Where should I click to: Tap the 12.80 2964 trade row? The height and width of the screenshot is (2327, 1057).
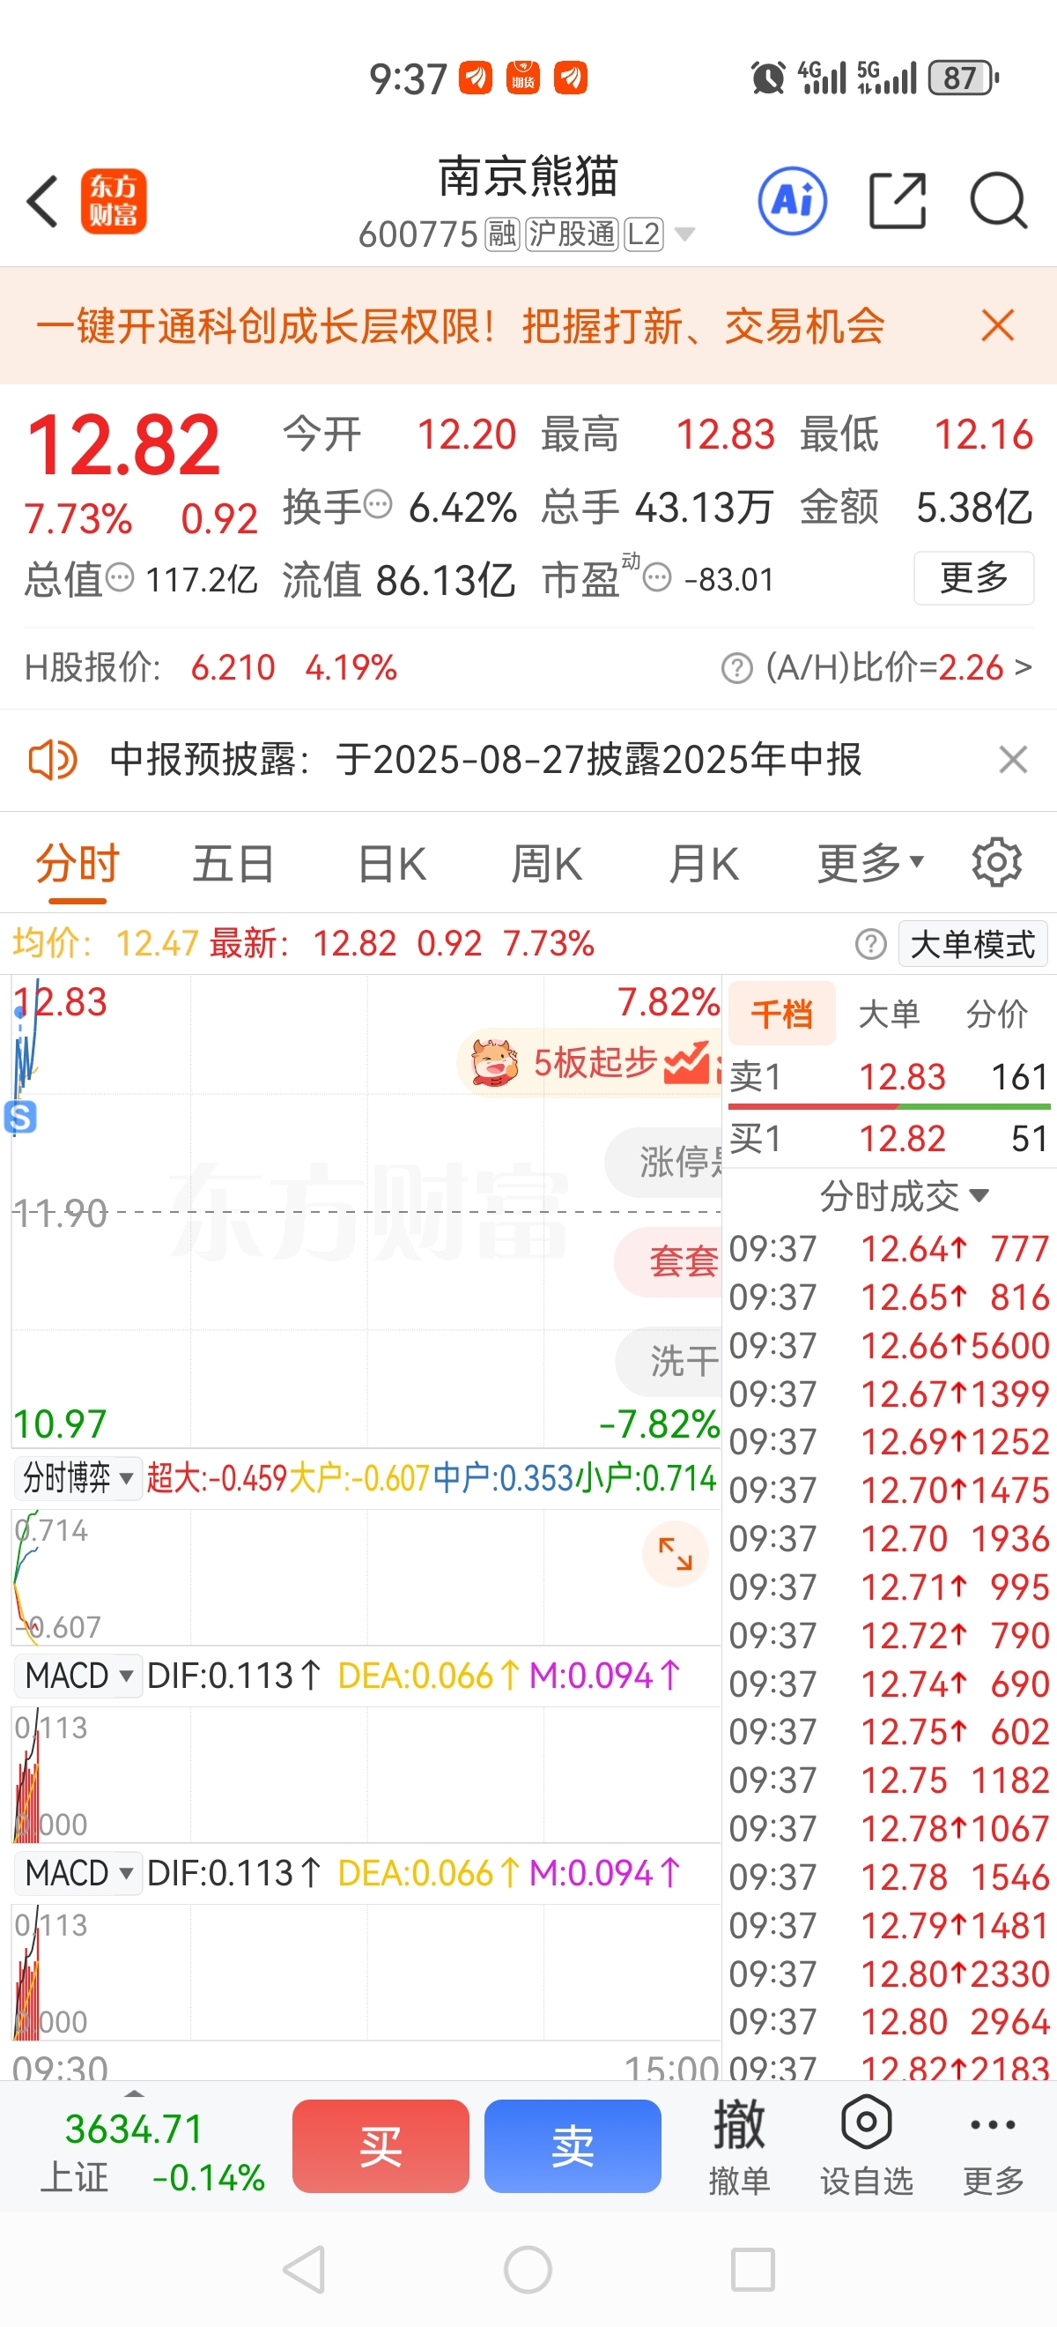tap(889, 2022)
